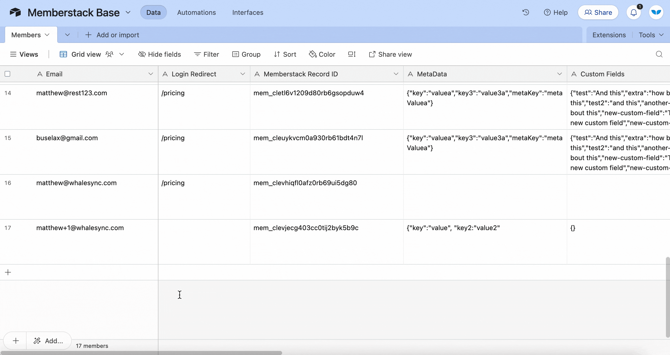Toggle the Views sidebar
The width and height of the screenshot is (670, 355).
point(24,54)
